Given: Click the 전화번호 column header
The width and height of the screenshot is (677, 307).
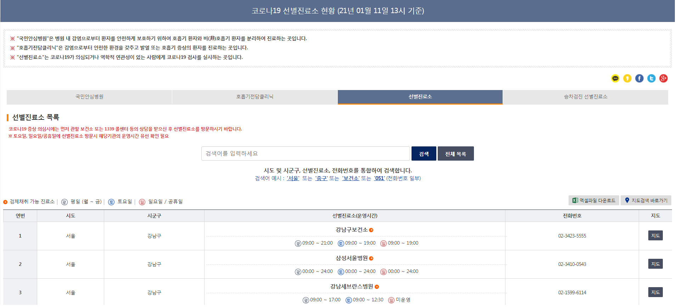Looking at the screenshot, I should [x=572, y=216].
